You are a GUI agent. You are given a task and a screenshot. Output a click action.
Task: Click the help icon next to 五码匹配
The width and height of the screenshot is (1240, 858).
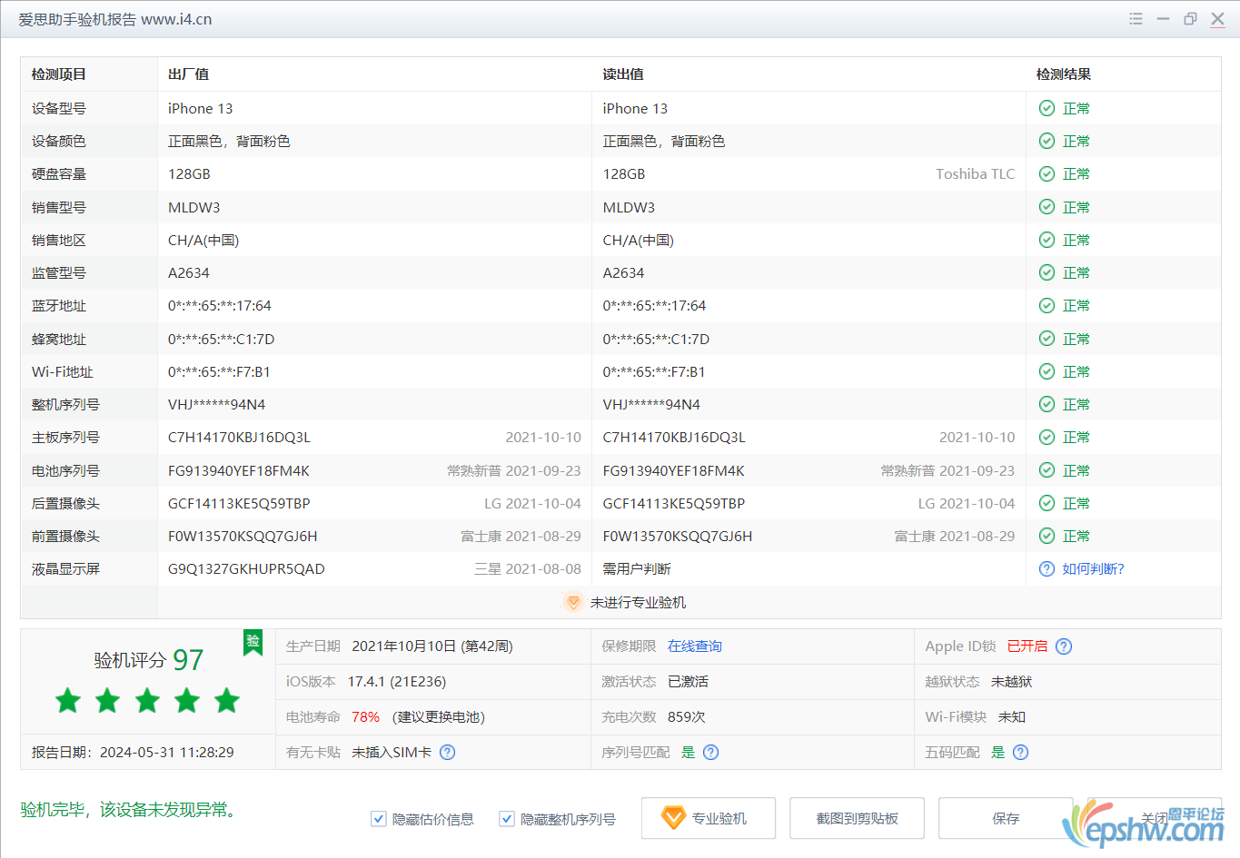click(1020, 752)
